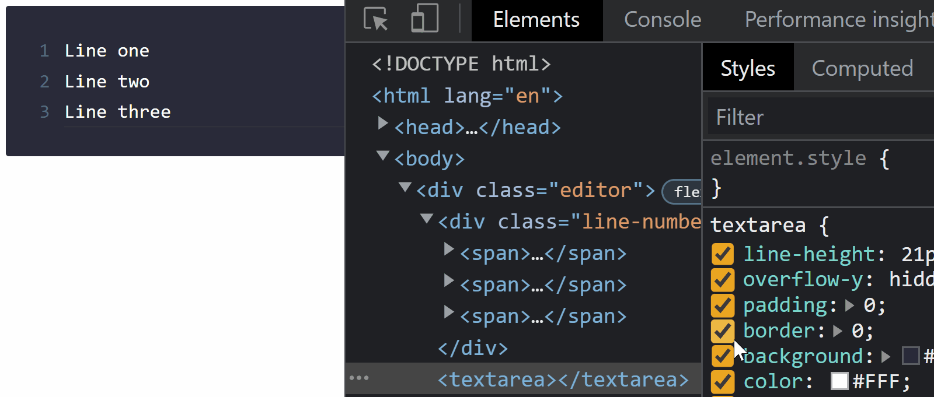This screenshot has height=397, width=934.
Task: Open the background color swatch picker
Action: pos(910,356)
